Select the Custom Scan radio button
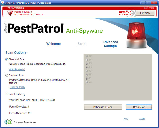Viewport: 159px width, 128px height. (7, 76)
